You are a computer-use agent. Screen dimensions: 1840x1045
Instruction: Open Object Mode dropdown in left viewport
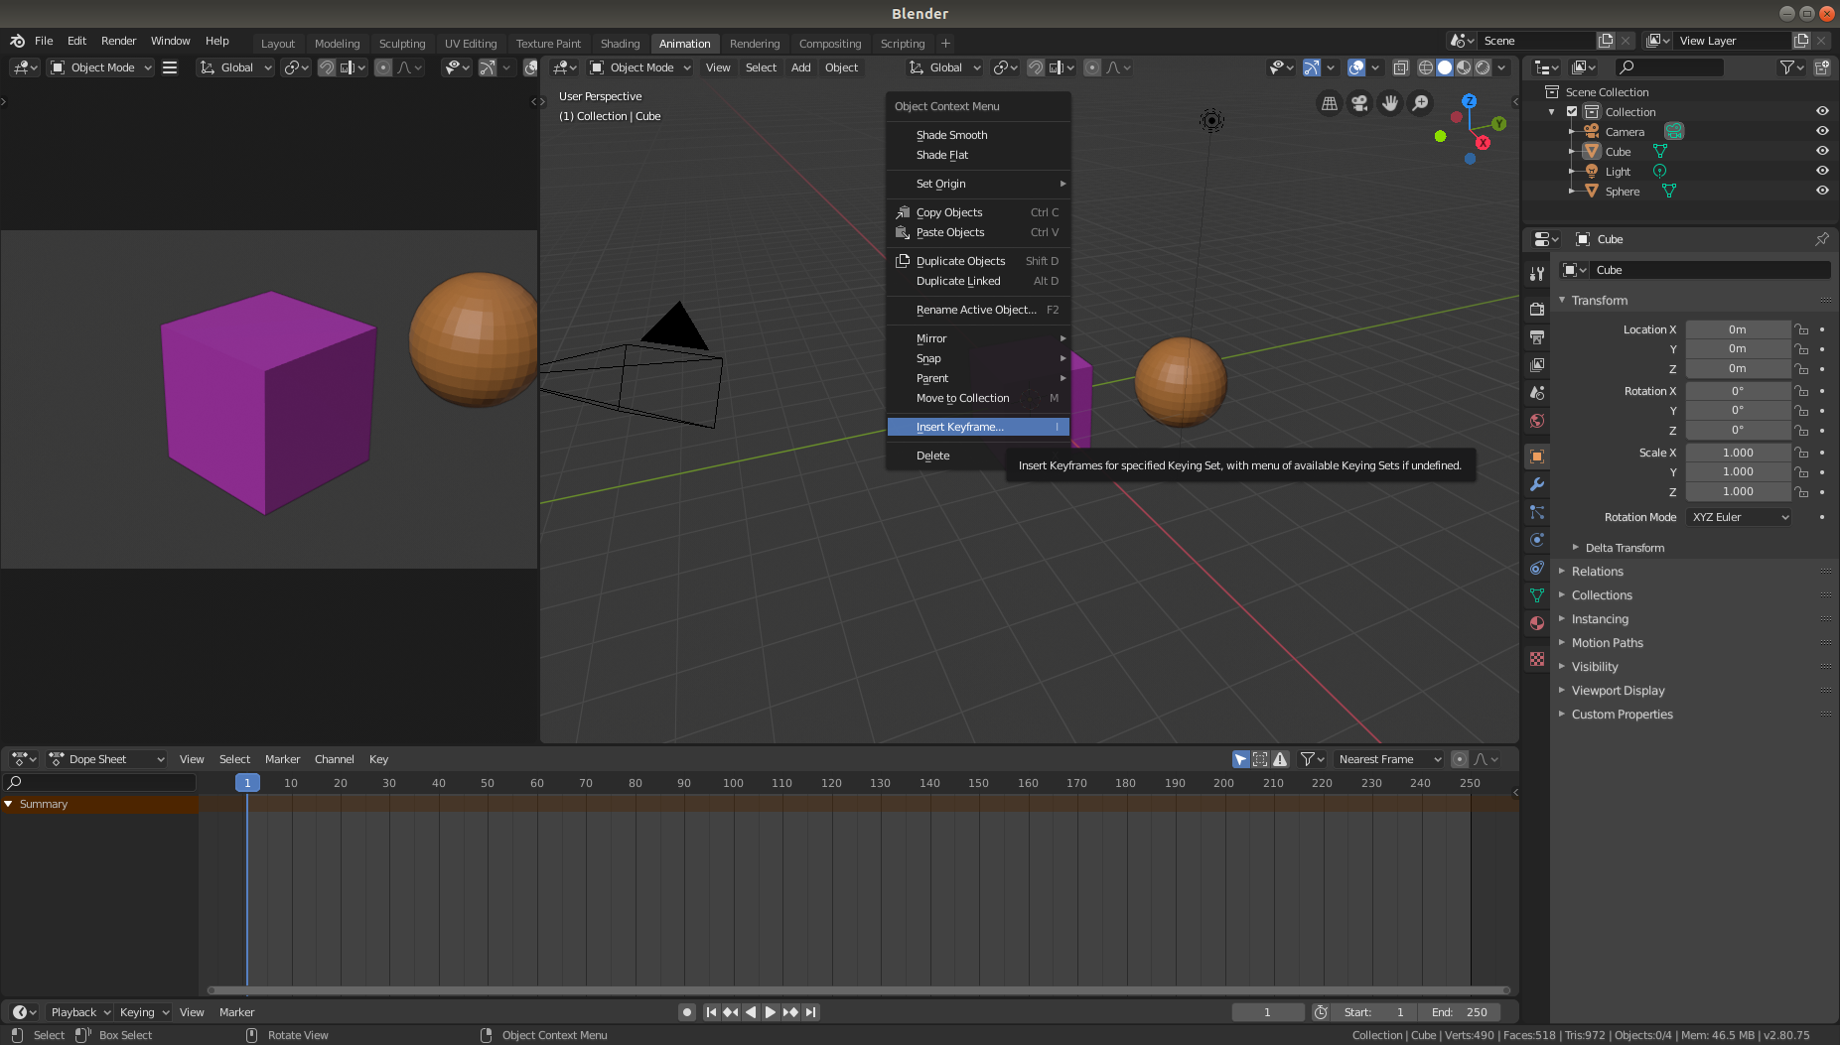(100, 67)
